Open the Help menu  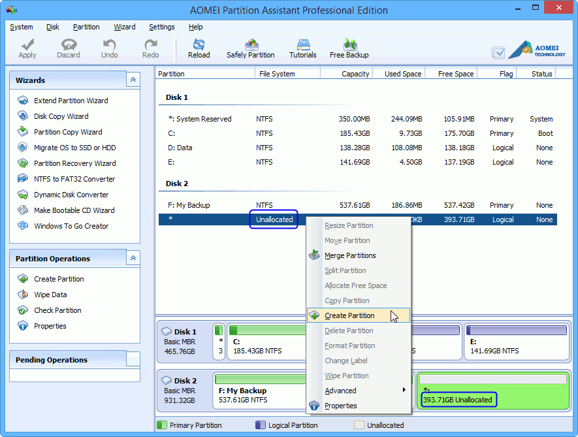[x=196, y=27]
